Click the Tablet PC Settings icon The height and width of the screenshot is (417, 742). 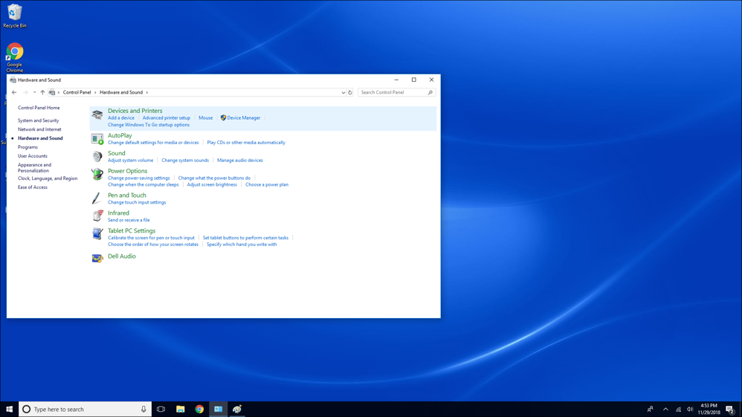(x=97, y=234)
